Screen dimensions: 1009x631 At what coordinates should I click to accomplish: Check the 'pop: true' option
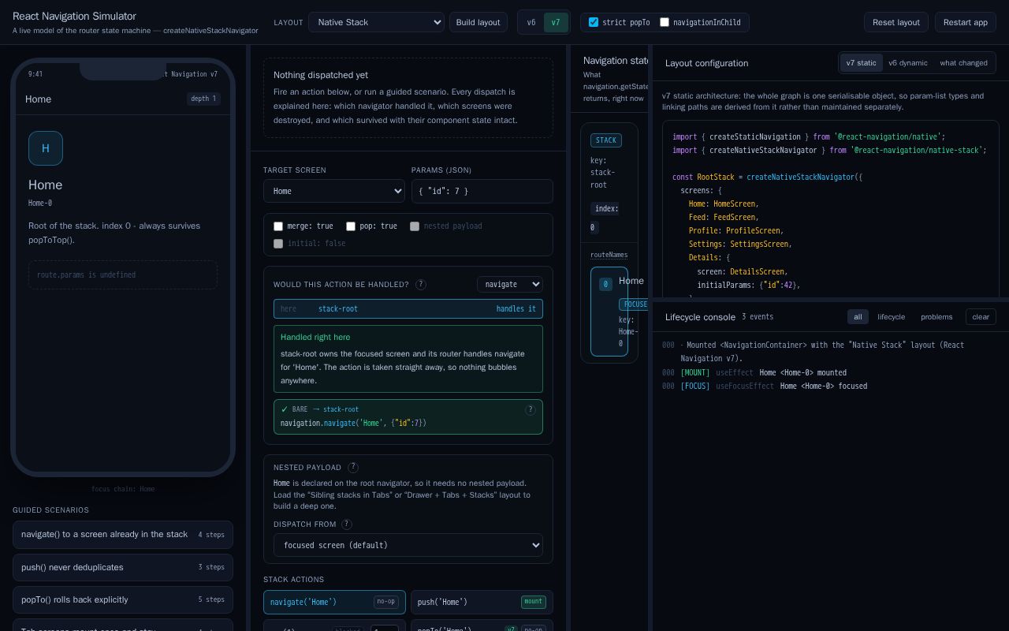351,226
